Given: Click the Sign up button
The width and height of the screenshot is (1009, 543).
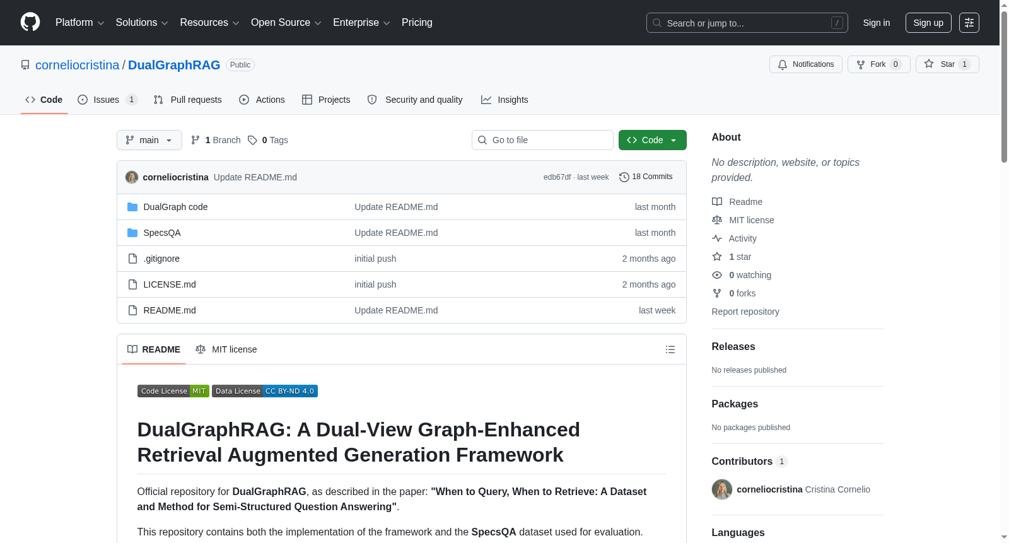Looking at the screenshot, I should 928,23.
